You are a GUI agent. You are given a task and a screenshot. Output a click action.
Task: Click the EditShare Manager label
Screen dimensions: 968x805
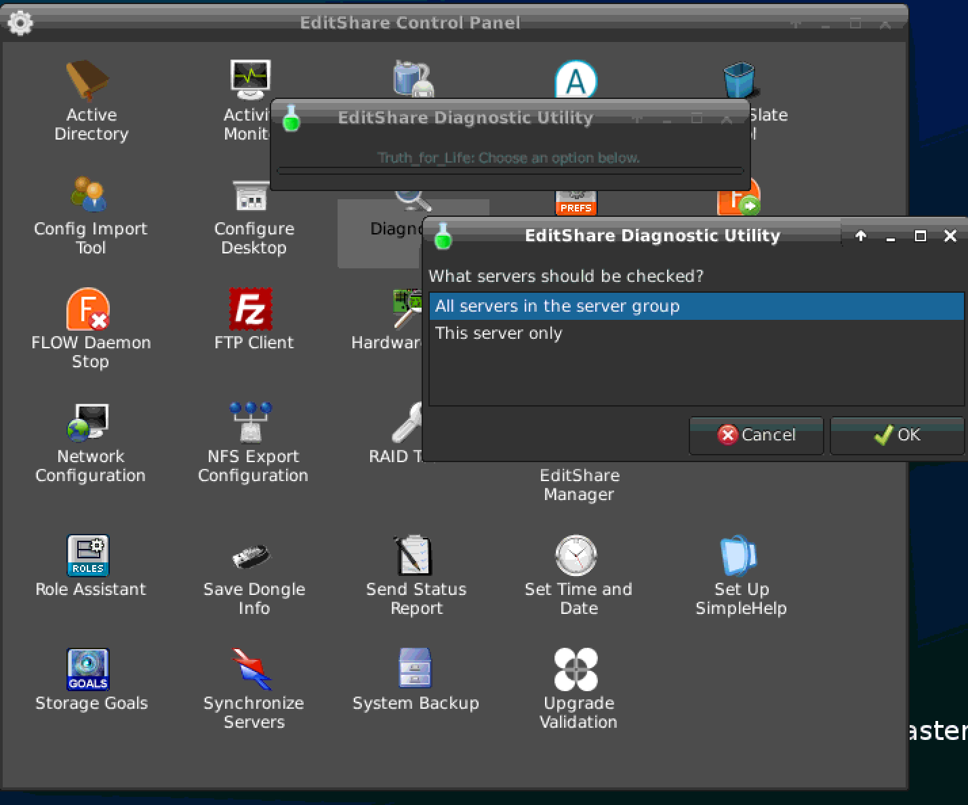pyautogui.click(x=579, y=484)
